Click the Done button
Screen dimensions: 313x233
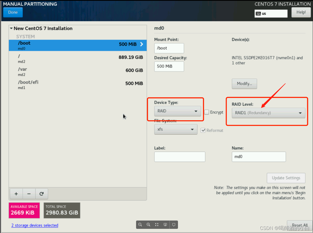pyautogui.click(x=13, y=12)
